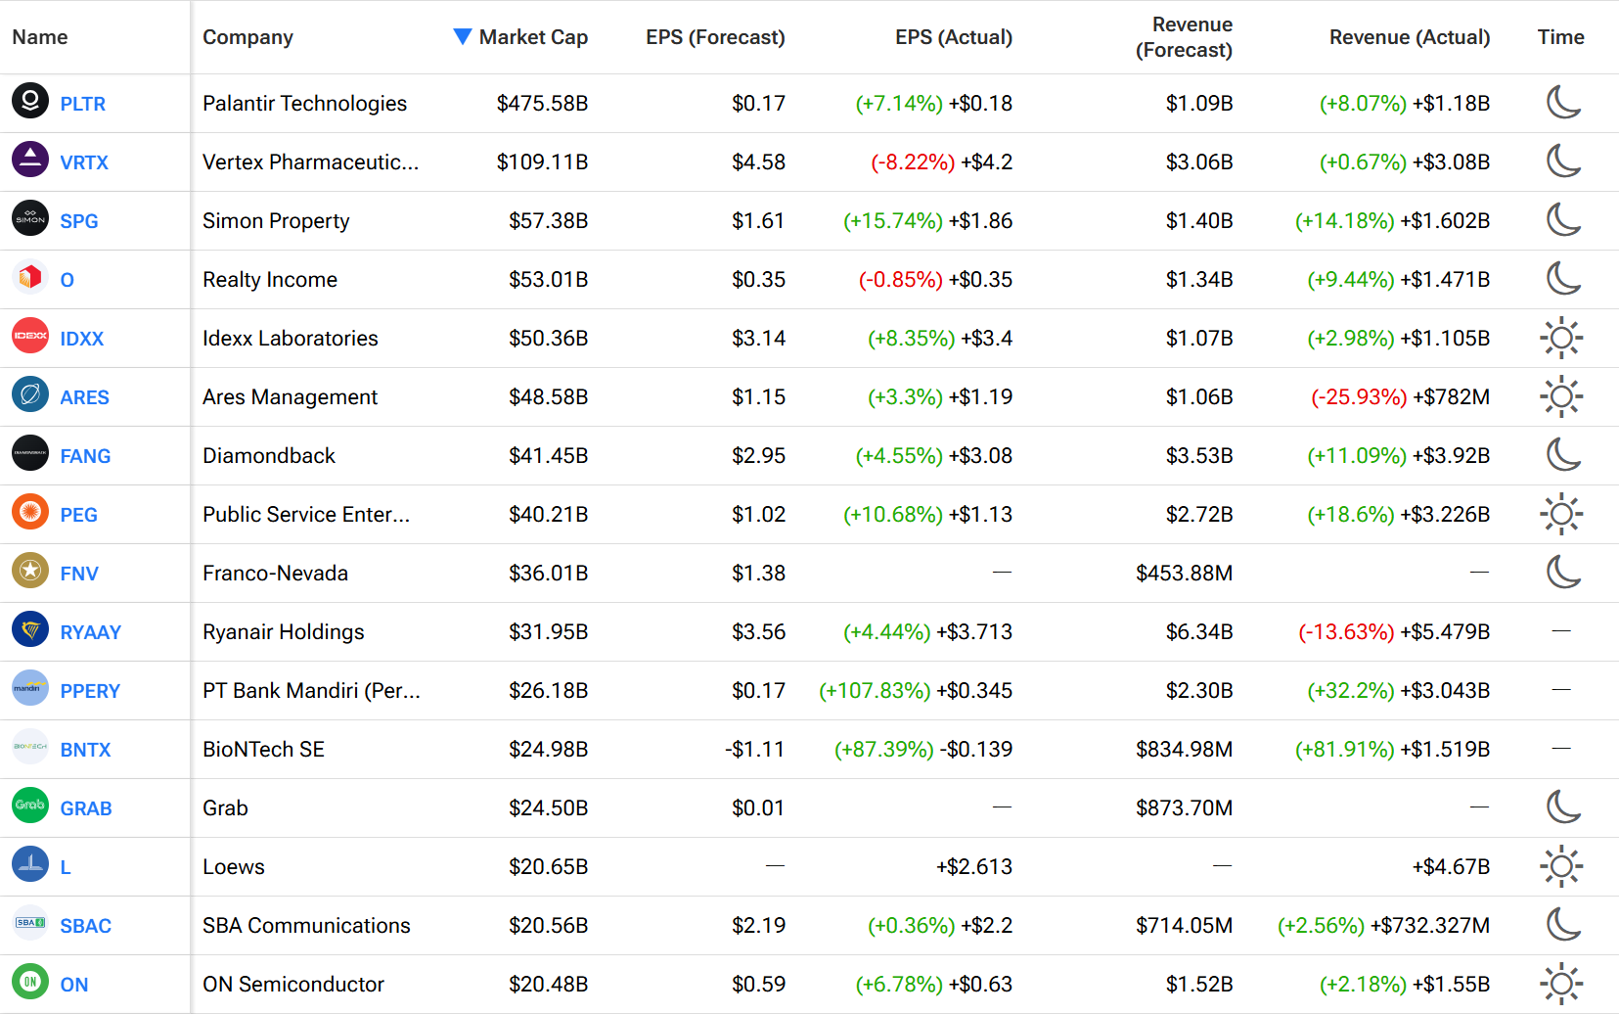
Task: Select ON Semiconductor market cap $20.48B
Action: tap(548, 985)
